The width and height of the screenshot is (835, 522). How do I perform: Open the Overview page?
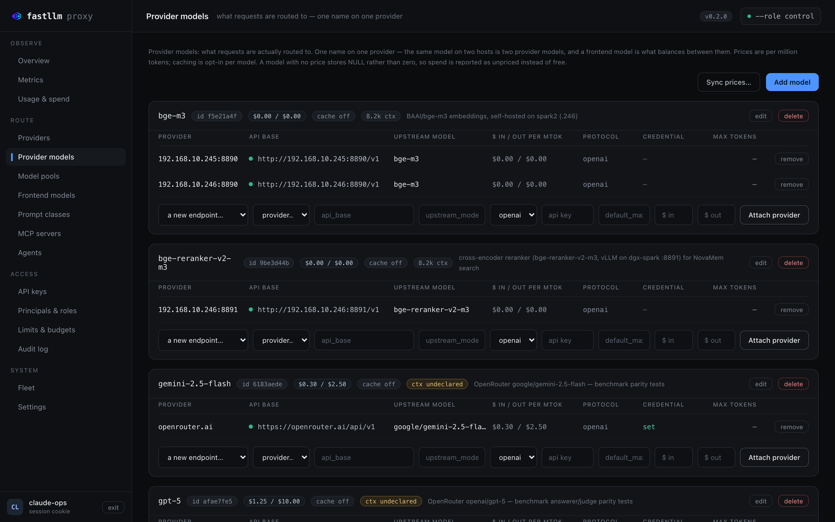[x=66, y=61]
